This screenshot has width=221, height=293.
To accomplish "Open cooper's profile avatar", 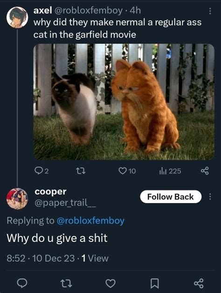I will coord(17,198).
